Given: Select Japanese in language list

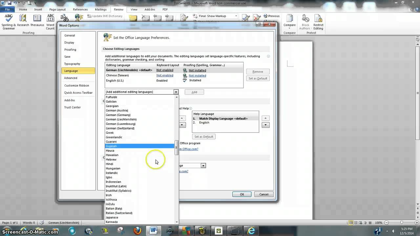Looking at the screenshot, I should [139, 217].
